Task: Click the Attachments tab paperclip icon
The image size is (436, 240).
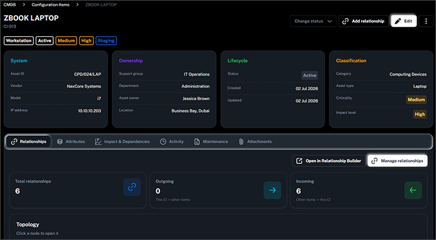Action: tap(241, 142)
